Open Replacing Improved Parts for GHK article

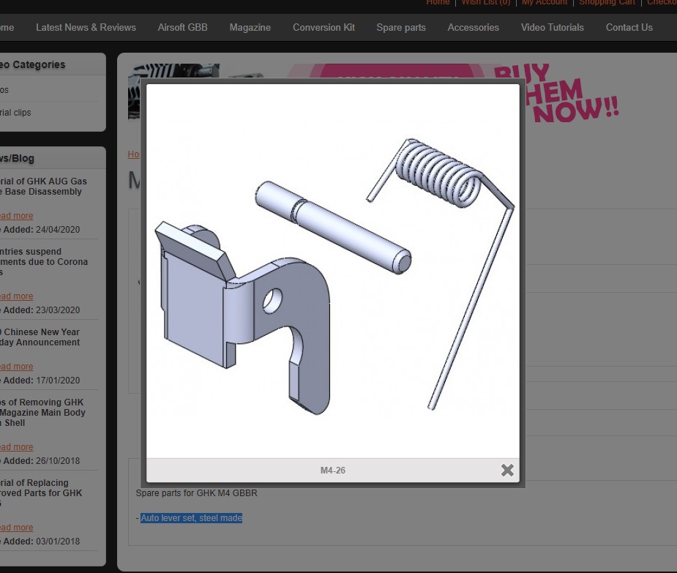tap(40, 493)
